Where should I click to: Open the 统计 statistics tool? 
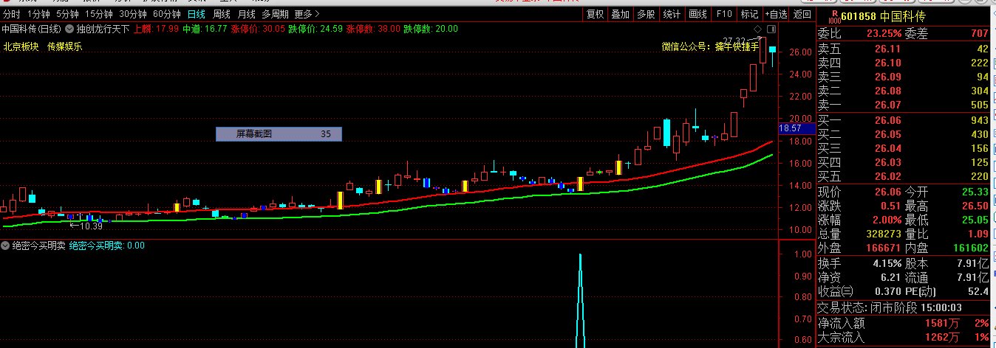coord(672,14)
